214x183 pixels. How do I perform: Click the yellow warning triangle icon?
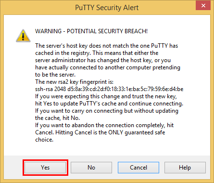(x=23, y=36)
